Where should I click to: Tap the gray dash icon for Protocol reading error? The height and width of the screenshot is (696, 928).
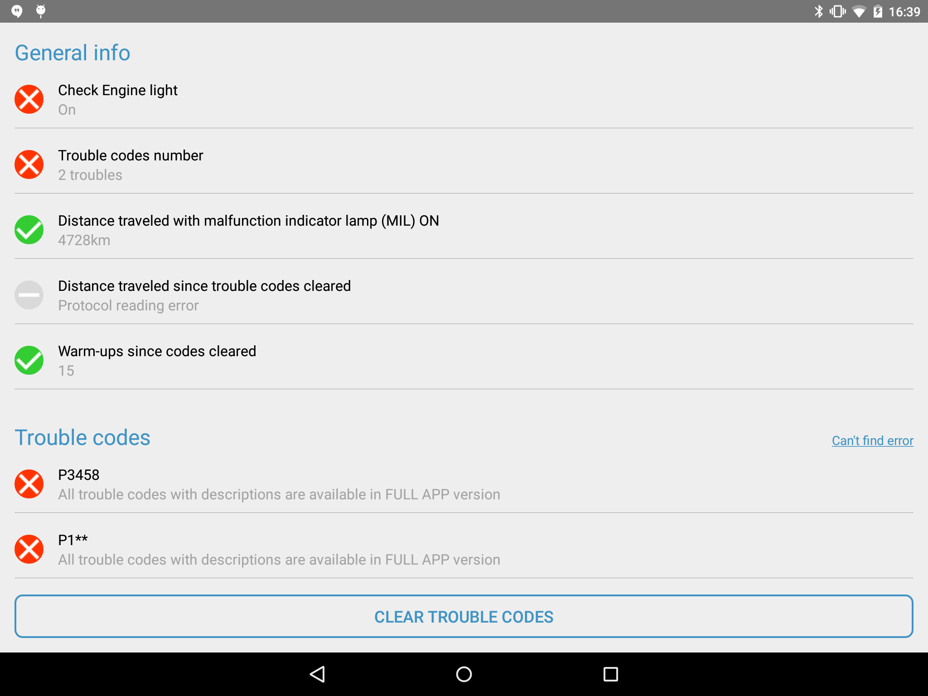29,295
